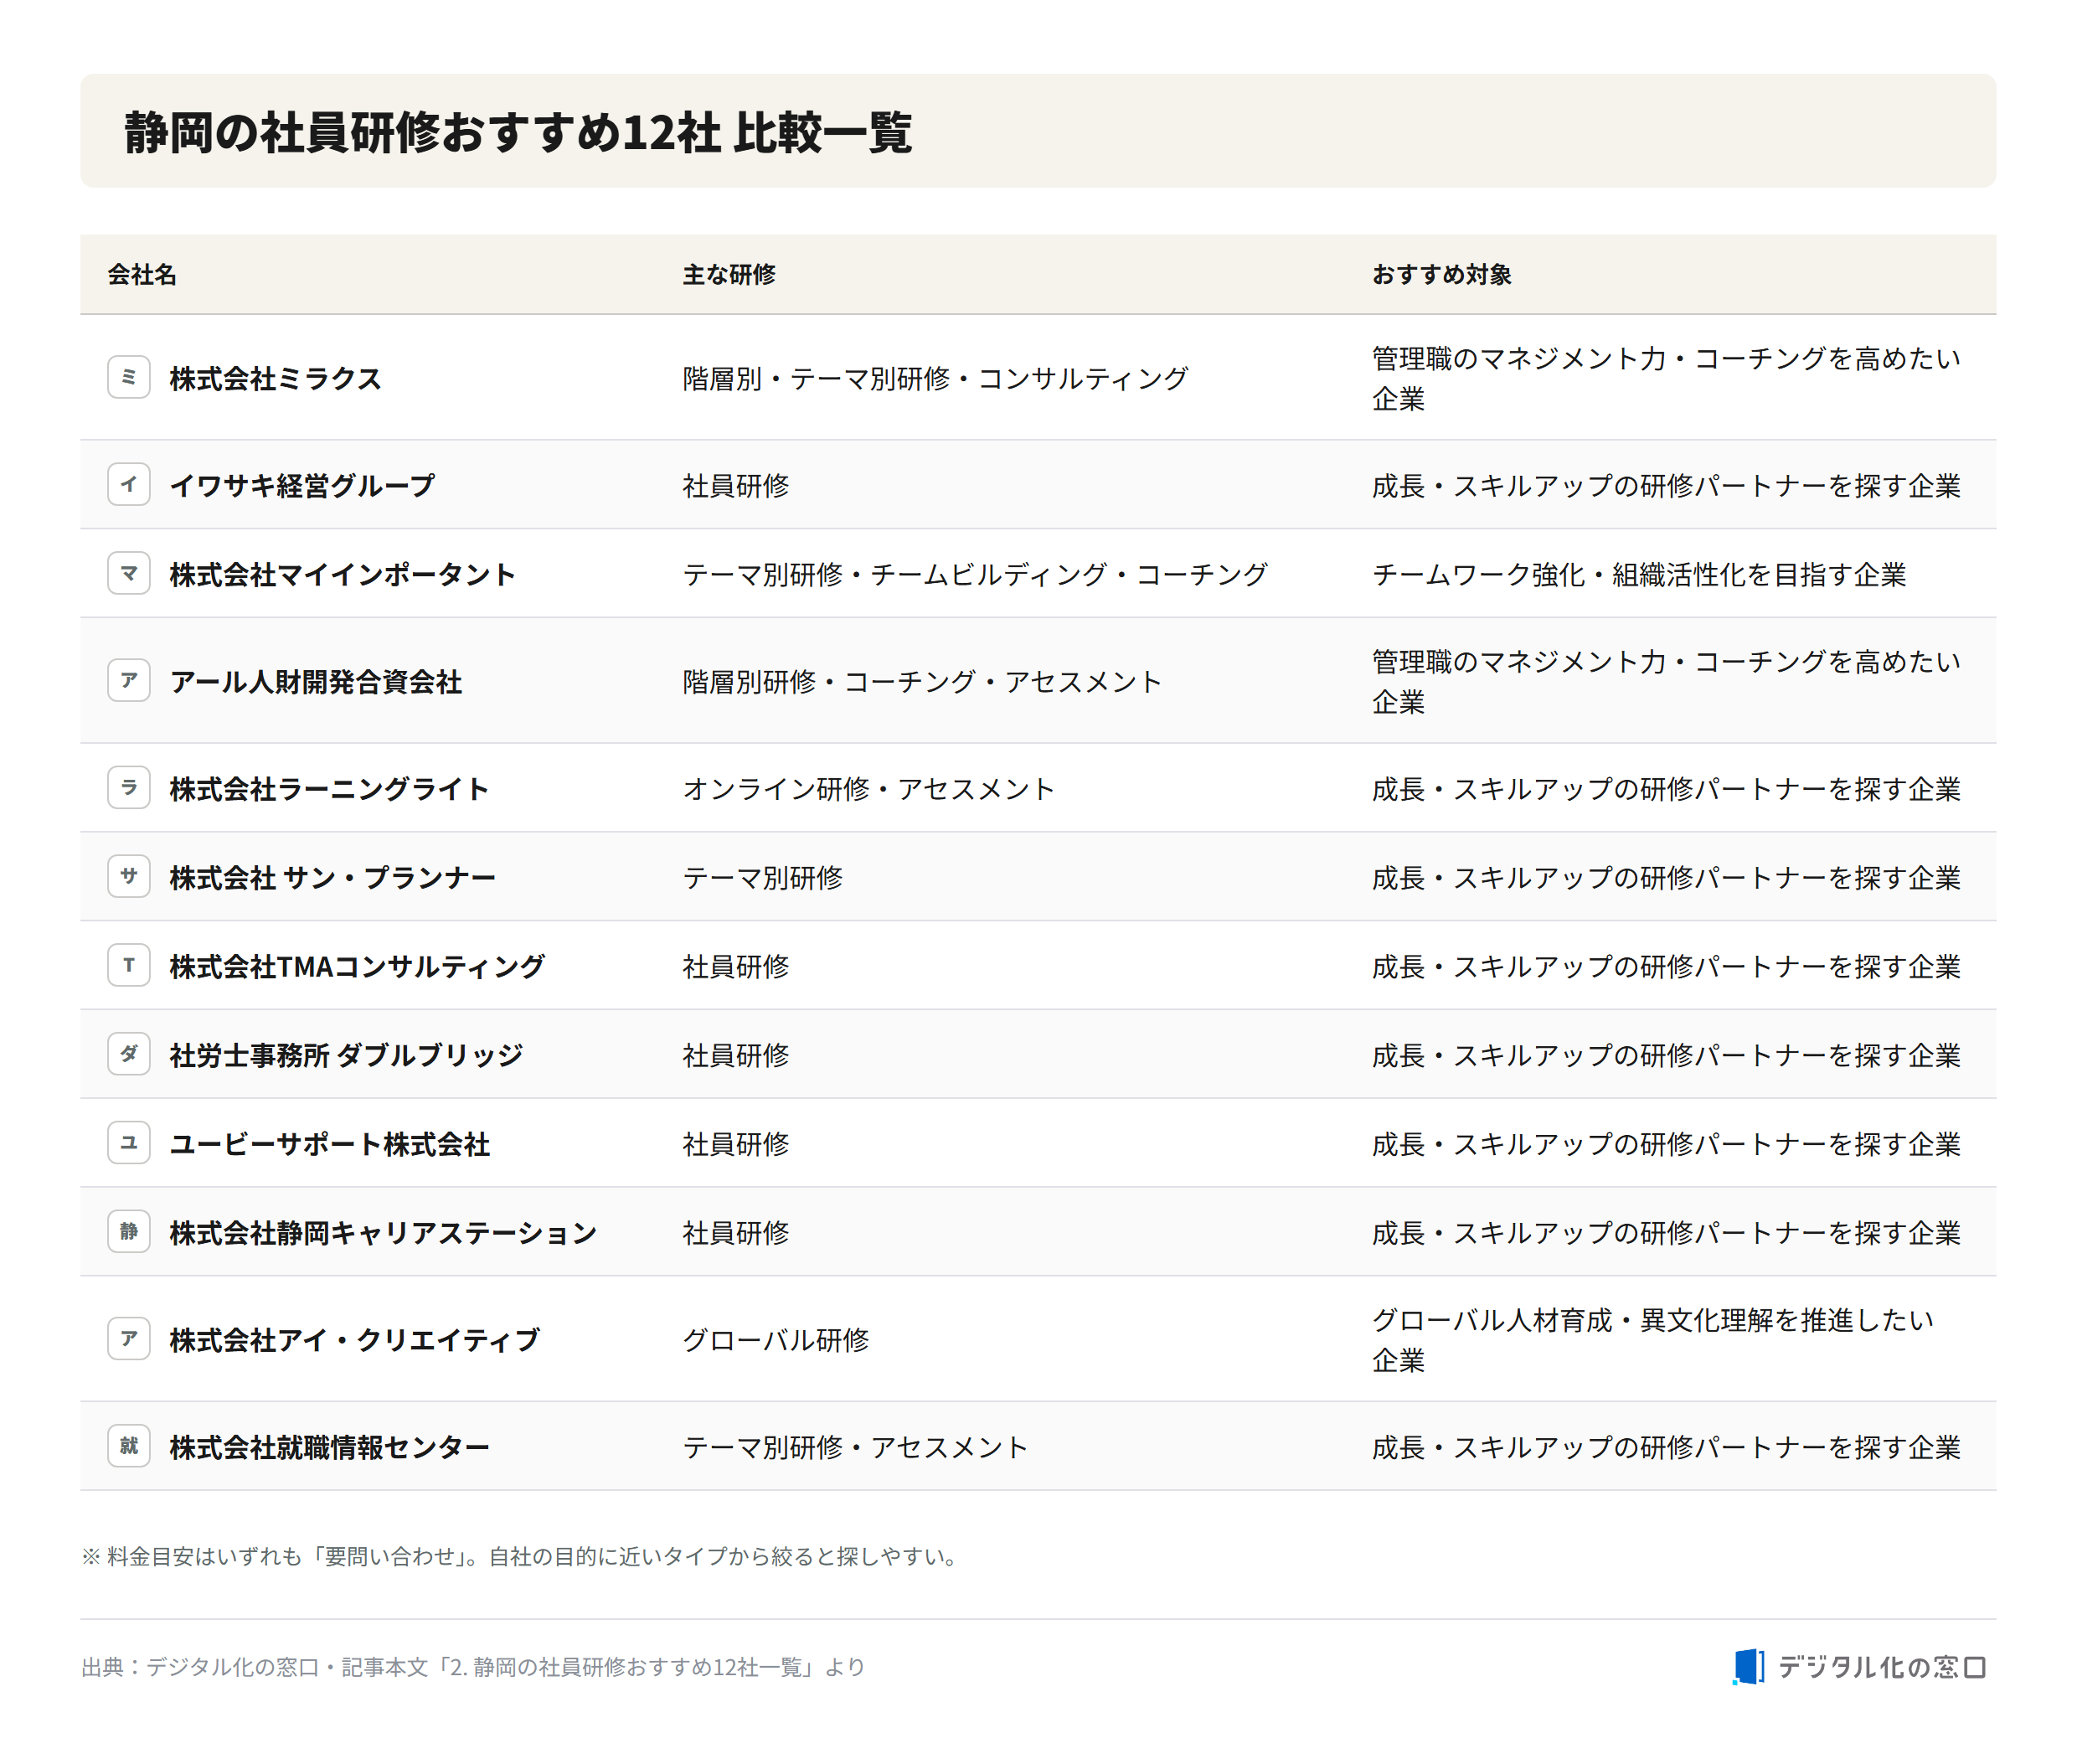Click the ア badge beside アール人財開発合資会社
This screenshot has height=1764, width=2077.
pos(129,680)
